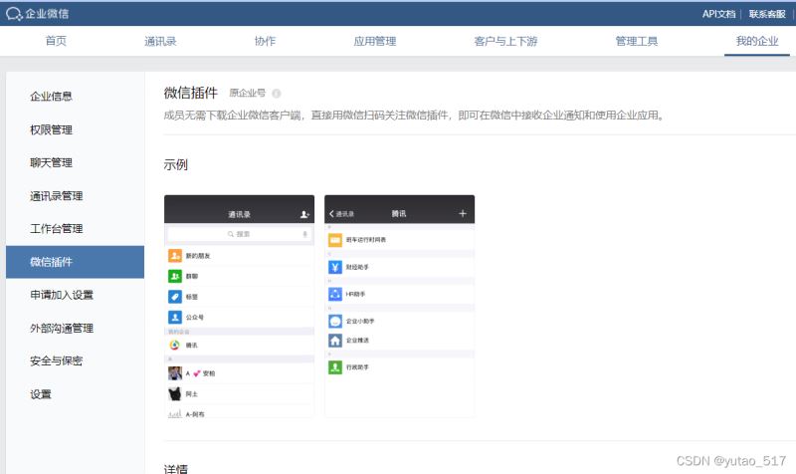
Task: Click the 搜索 field in example screenshot
Action: (x=239, y=234)
